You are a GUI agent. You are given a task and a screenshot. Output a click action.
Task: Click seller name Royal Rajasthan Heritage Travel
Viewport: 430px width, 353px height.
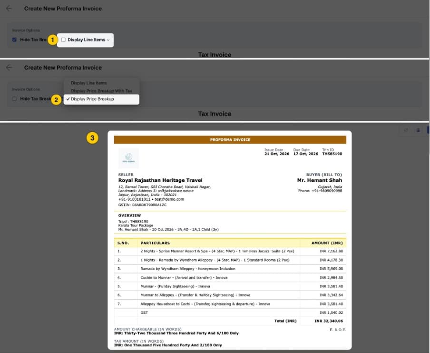click(x=160, y=180)
